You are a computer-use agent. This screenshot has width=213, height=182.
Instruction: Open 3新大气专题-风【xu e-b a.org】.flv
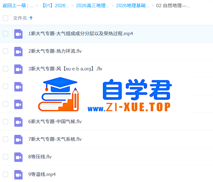point(65,69)
